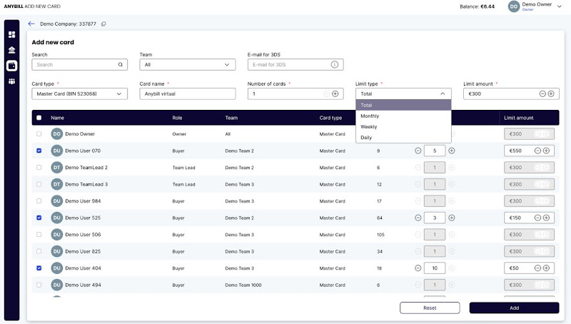Select Monthly in Limit type list

403,116
